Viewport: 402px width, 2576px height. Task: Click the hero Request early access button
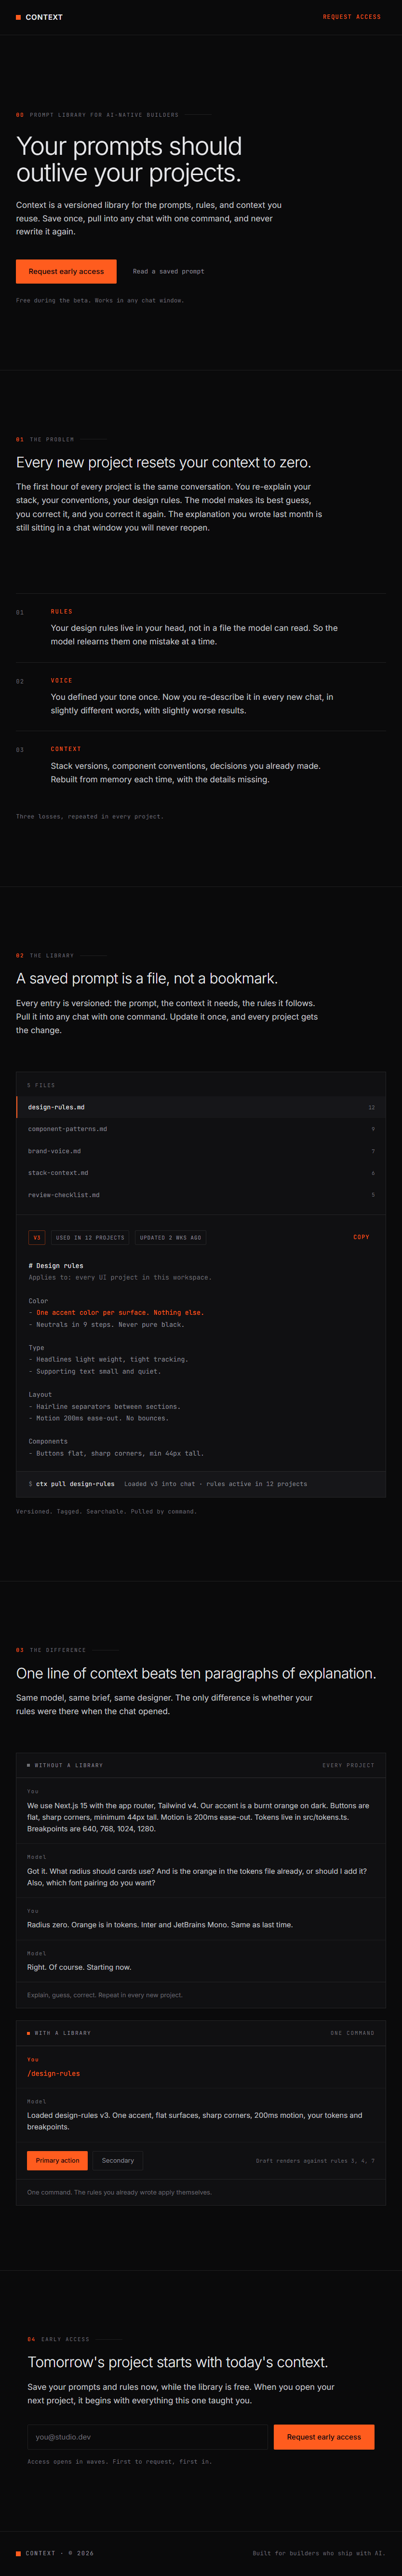(x=66, y=271)
